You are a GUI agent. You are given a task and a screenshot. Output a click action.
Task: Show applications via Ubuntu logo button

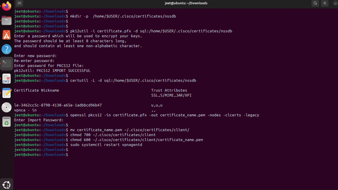pos(7,184)
